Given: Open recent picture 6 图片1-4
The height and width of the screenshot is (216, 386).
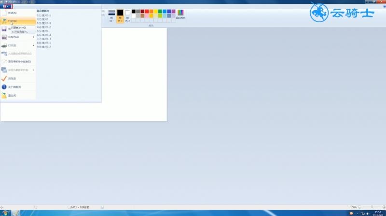Looking at the screenshot, I should (44, 35).
